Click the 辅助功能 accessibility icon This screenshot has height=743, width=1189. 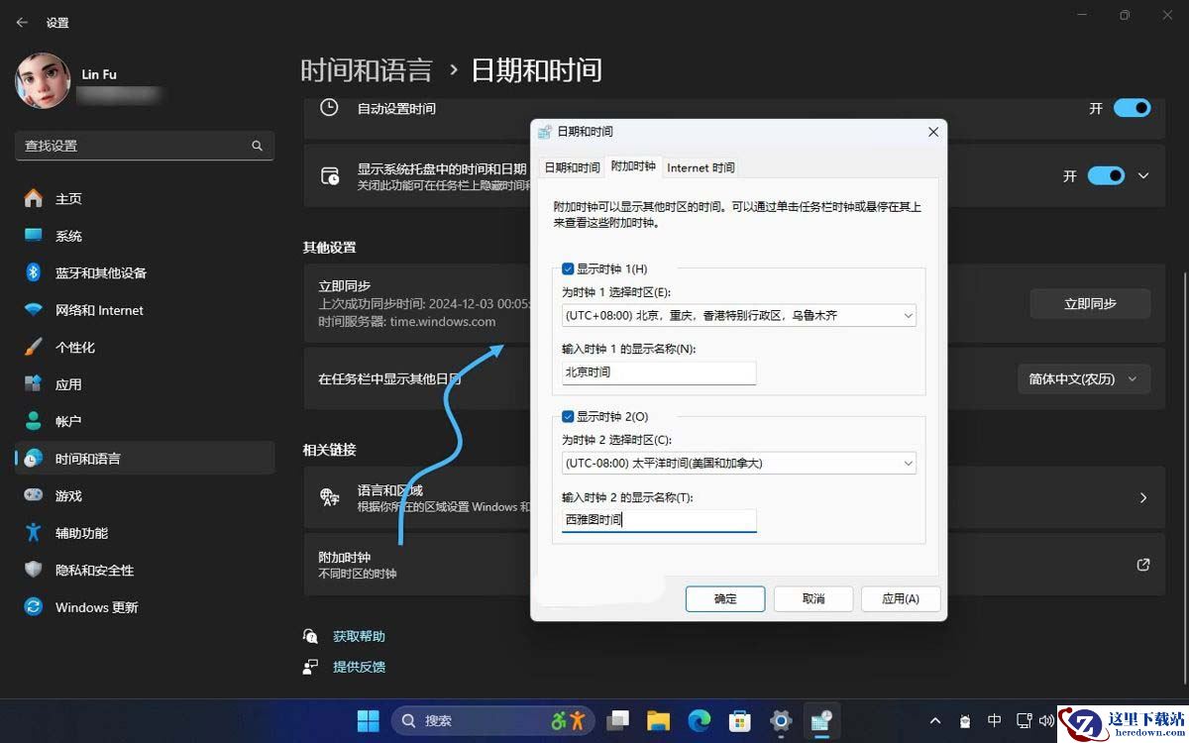coord(34,533)
